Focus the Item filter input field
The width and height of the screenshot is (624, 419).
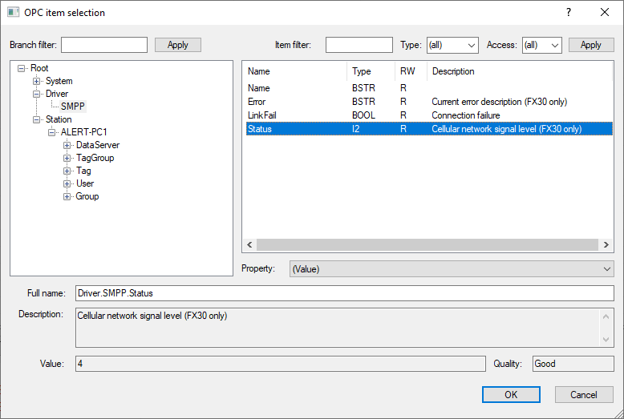coord(359,45)
